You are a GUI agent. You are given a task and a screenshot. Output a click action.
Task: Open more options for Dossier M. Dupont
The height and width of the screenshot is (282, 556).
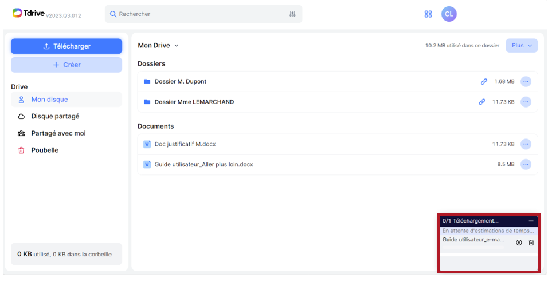click(x=526, y=81)
